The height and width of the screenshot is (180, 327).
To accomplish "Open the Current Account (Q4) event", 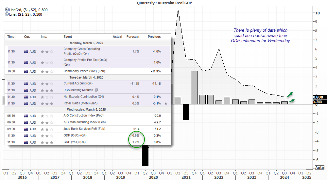I will click(77, 84).
